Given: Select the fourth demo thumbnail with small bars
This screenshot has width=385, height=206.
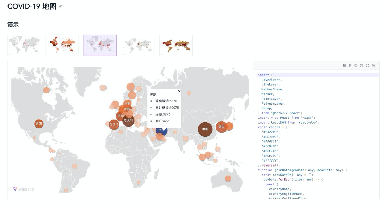Looking at the screenshot, I should coord(138,45).
